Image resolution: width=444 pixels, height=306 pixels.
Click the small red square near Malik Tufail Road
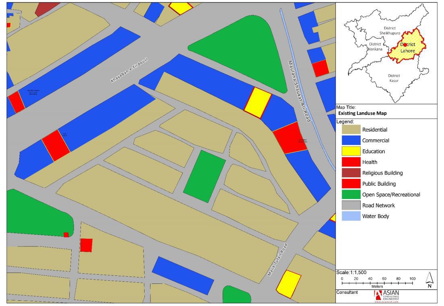click(x=86, y=245)
